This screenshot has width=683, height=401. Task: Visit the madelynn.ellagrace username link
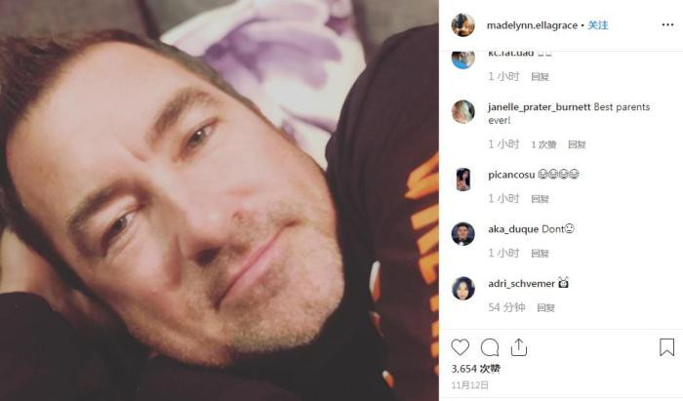point(532,25)
